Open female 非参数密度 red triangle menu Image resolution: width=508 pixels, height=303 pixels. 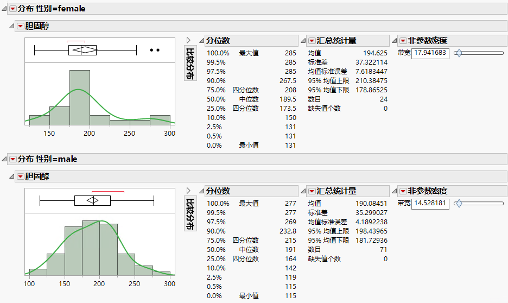(x=403, y=41)
